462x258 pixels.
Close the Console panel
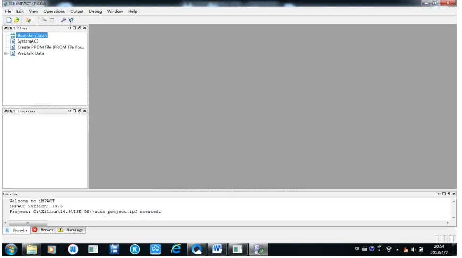pyautogui.click(x=454, y=194)
